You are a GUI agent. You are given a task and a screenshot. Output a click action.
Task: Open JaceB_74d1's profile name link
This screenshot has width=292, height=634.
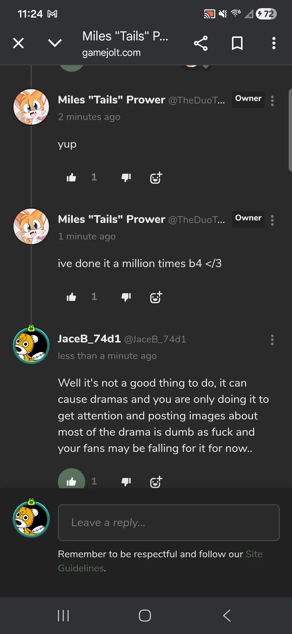[x=89, y=339]
